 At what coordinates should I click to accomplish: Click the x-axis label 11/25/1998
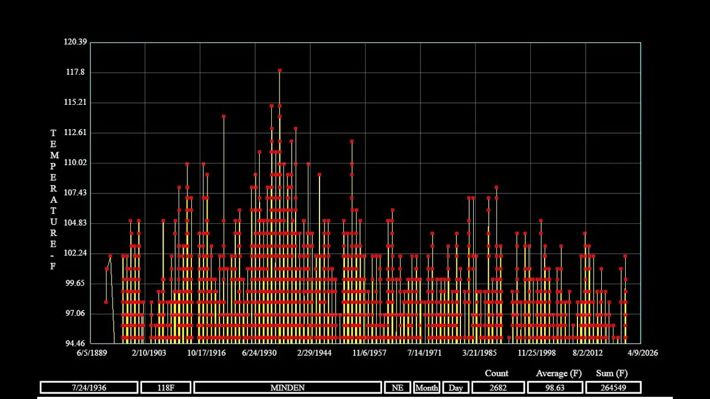536,353
